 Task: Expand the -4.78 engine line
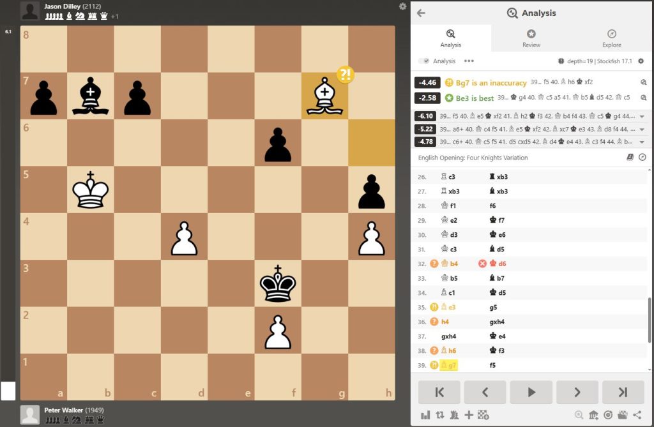tap(642, 142)
